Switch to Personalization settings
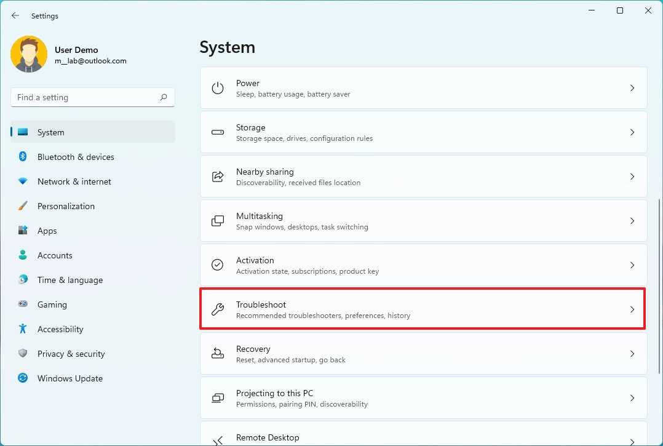This screenshot has width=663, height=446. (66, 206)
